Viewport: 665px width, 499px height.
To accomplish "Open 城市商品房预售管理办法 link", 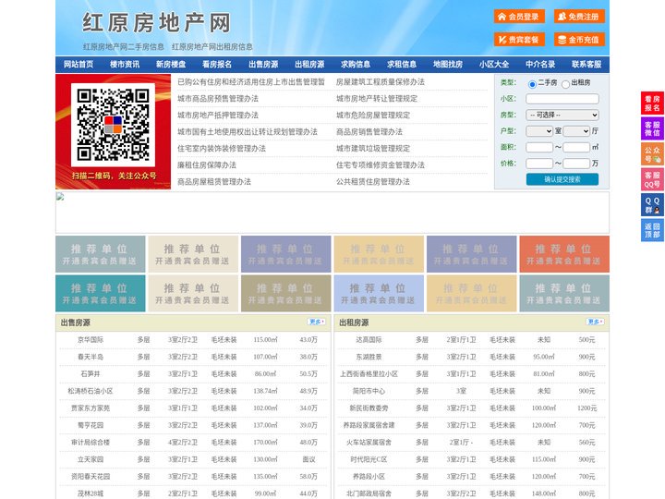I will click(218, 99).
